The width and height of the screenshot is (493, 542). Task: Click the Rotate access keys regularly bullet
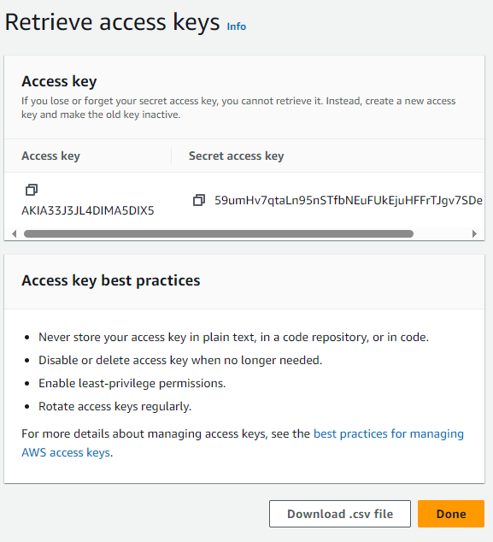pyautogui.click(x=114, y=407)
